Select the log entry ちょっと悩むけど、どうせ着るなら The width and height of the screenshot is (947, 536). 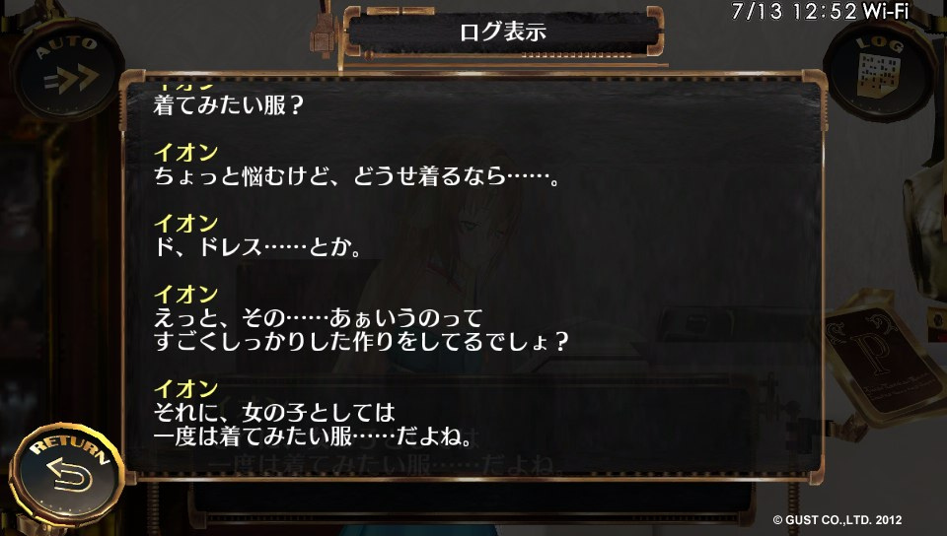click(x=357, y=176)
